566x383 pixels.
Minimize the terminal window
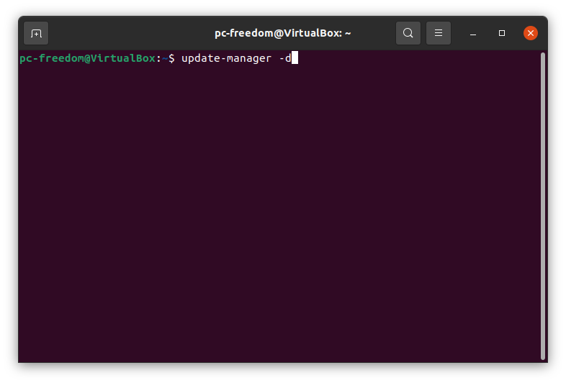(474, 33)
